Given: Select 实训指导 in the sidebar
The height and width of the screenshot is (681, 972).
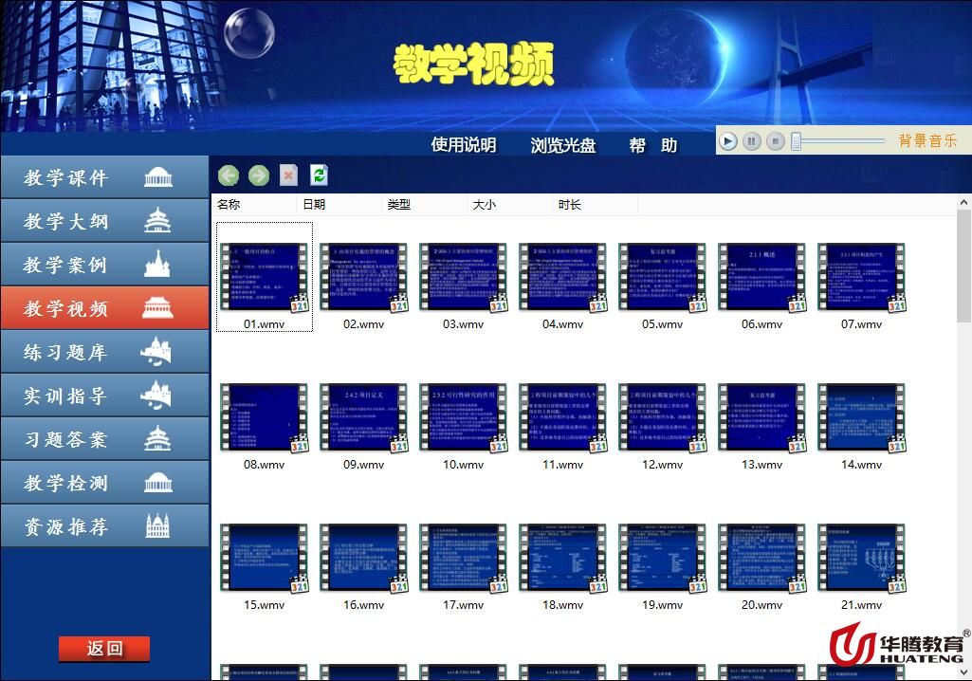Looking at the screenshot, I should pos(104,396).
